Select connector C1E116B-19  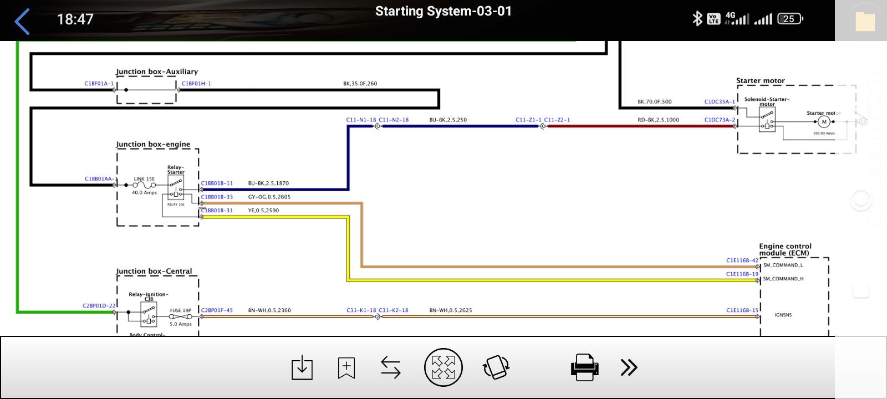point(742,274)
